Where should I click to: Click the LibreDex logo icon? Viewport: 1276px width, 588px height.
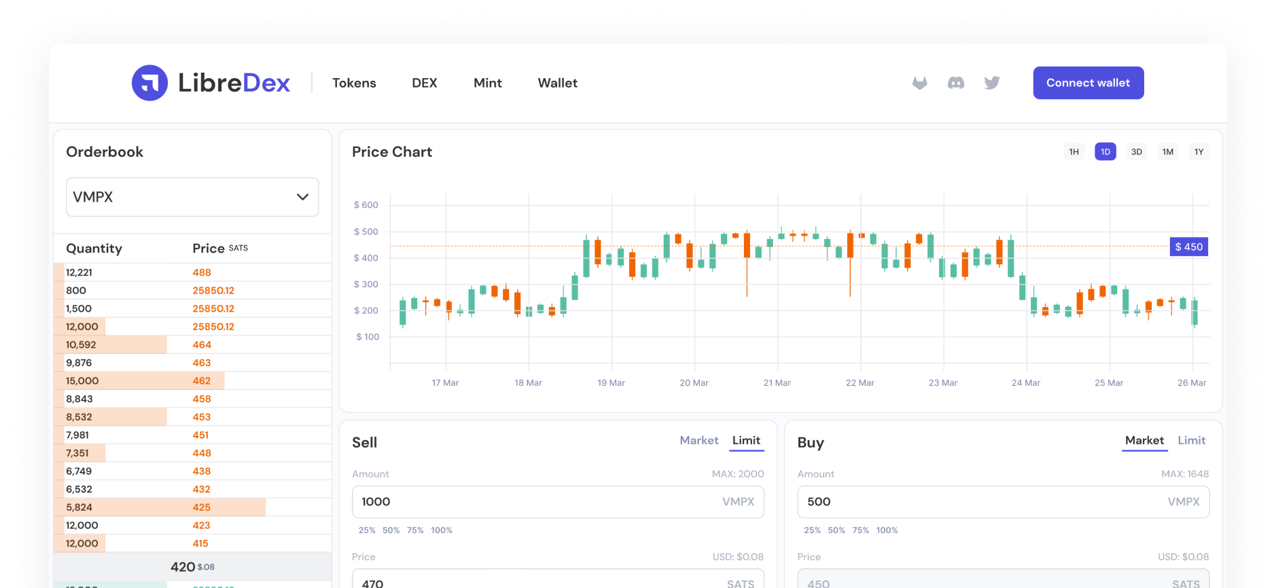coord(149,83)
